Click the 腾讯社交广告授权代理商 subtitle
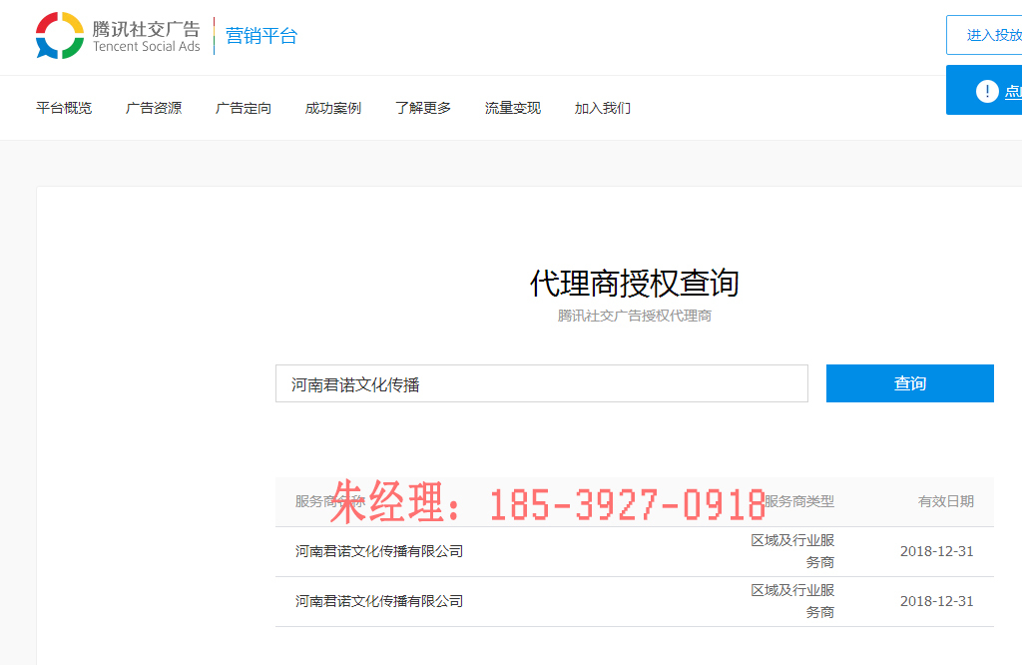The image size is (1022, 665). pos(634,317)
